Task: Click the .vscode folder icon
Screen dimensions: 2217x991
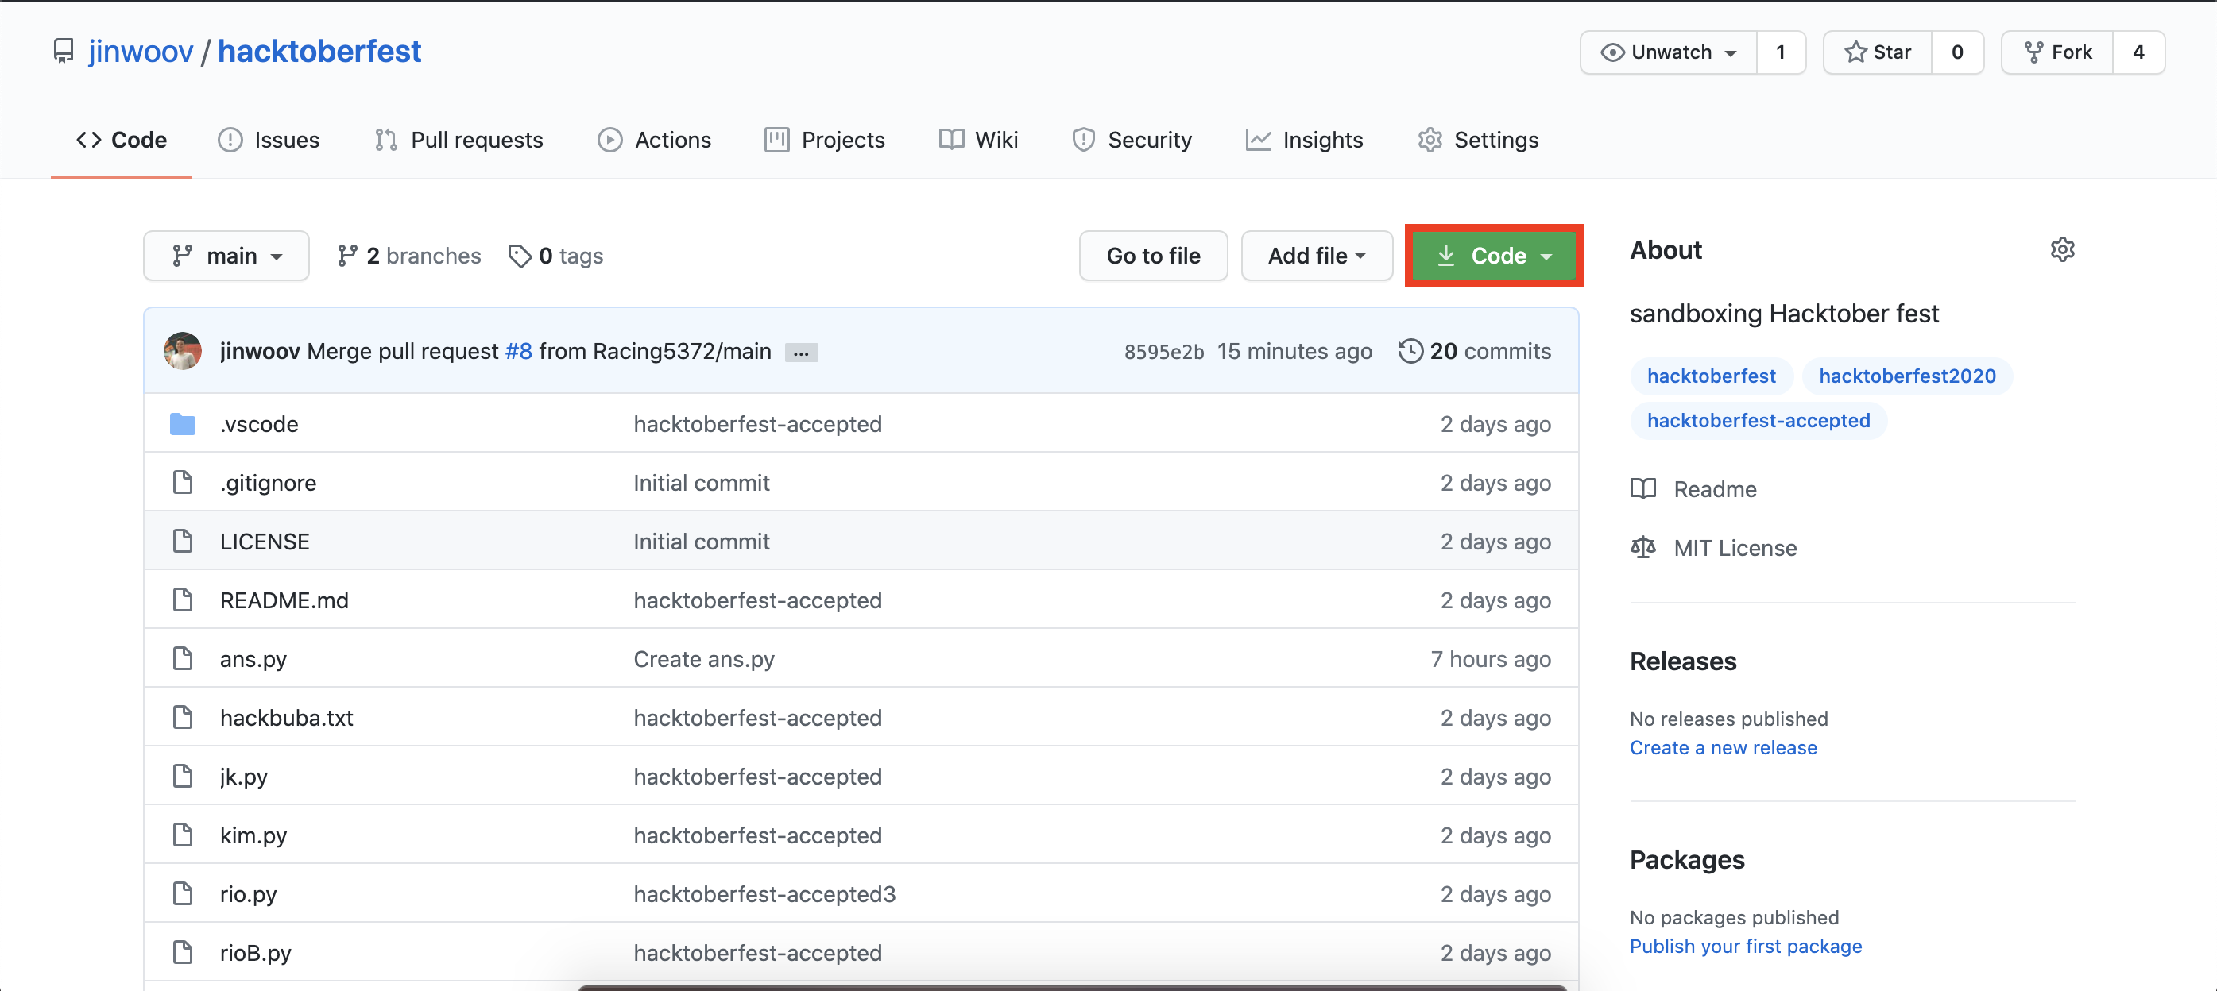Action: [x=183, y=424]
